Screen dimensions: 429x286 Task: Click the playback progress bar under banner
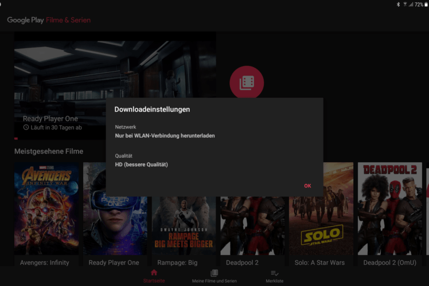[x=16, y=139]
